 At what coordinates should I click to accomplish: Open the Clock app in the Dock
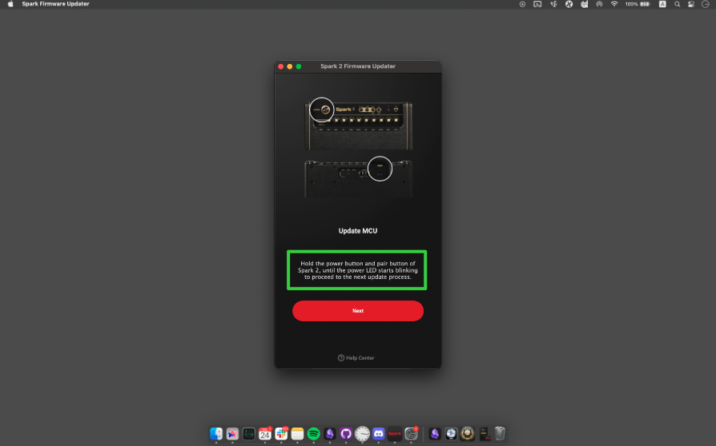(362, 434)
